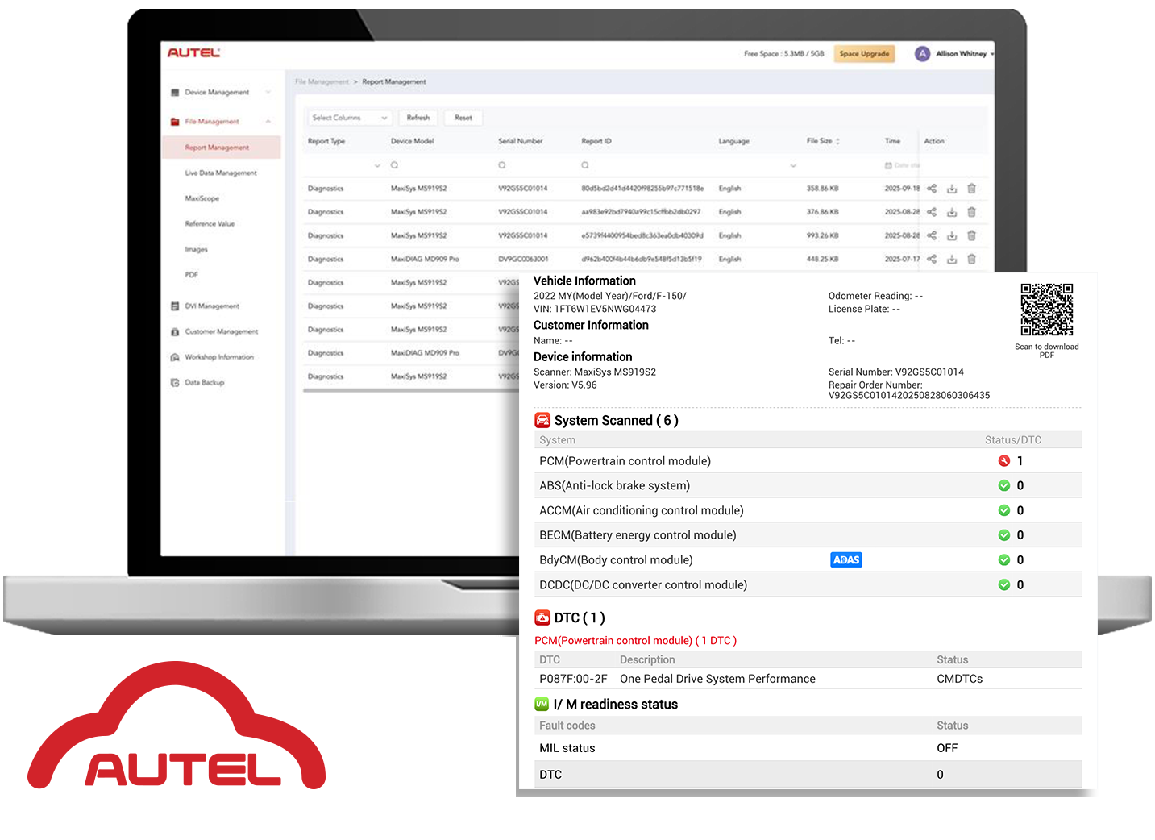The image size is (1155, 840).
Task: Sort the table by File Size
Action: point(838,141)
